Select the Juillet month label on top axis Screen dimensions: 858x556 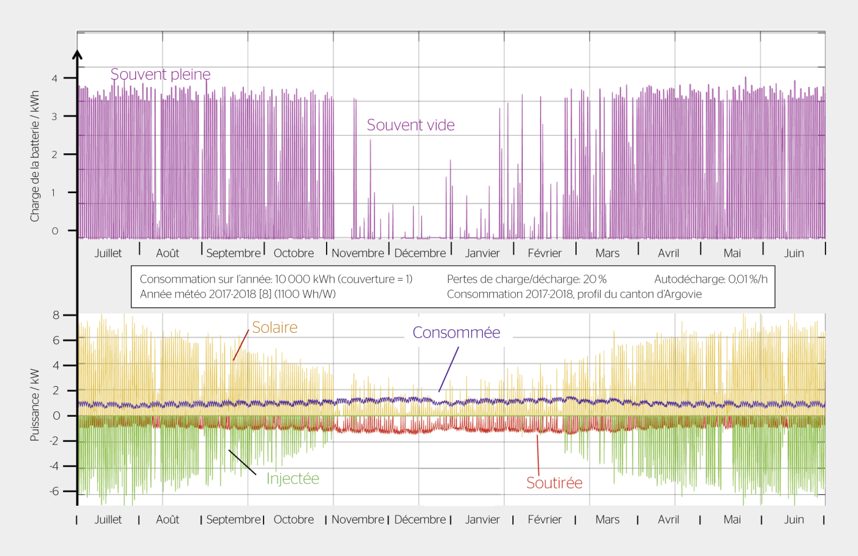click(108, 253)
